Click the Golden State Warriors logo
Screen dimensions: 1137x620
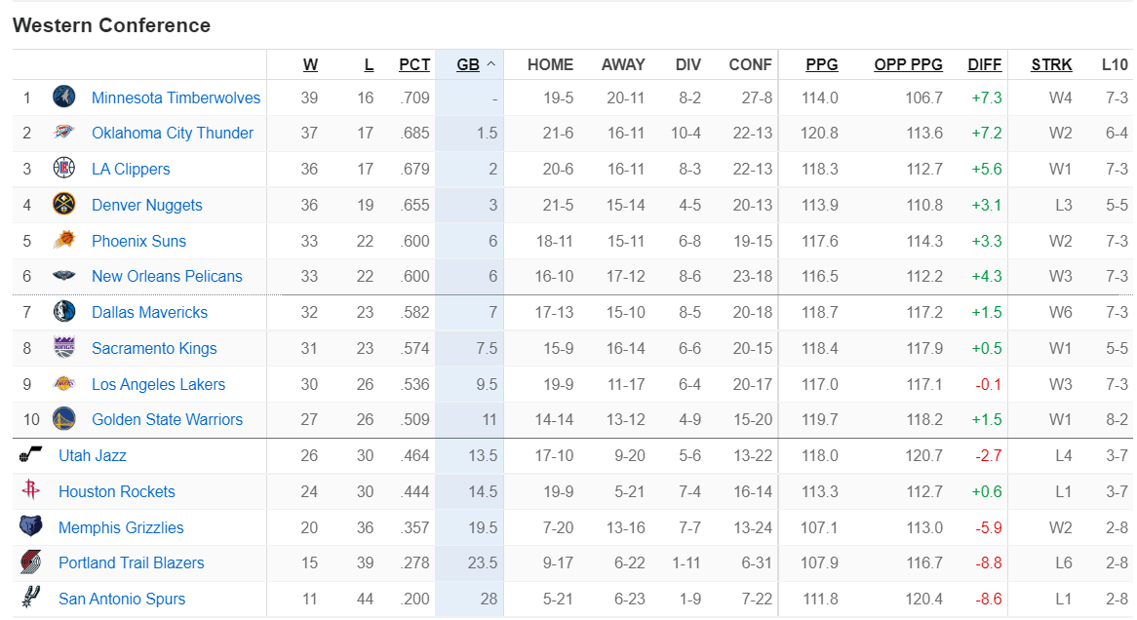point(63,419)
